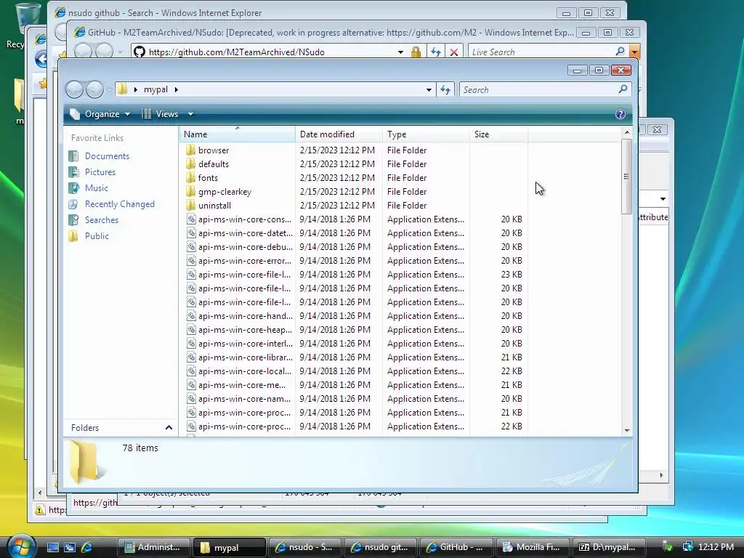Screen dimensions: 744x558
Task: Select api-ms-win-core-file-l... 23 KB file
Action: point(244,274)
